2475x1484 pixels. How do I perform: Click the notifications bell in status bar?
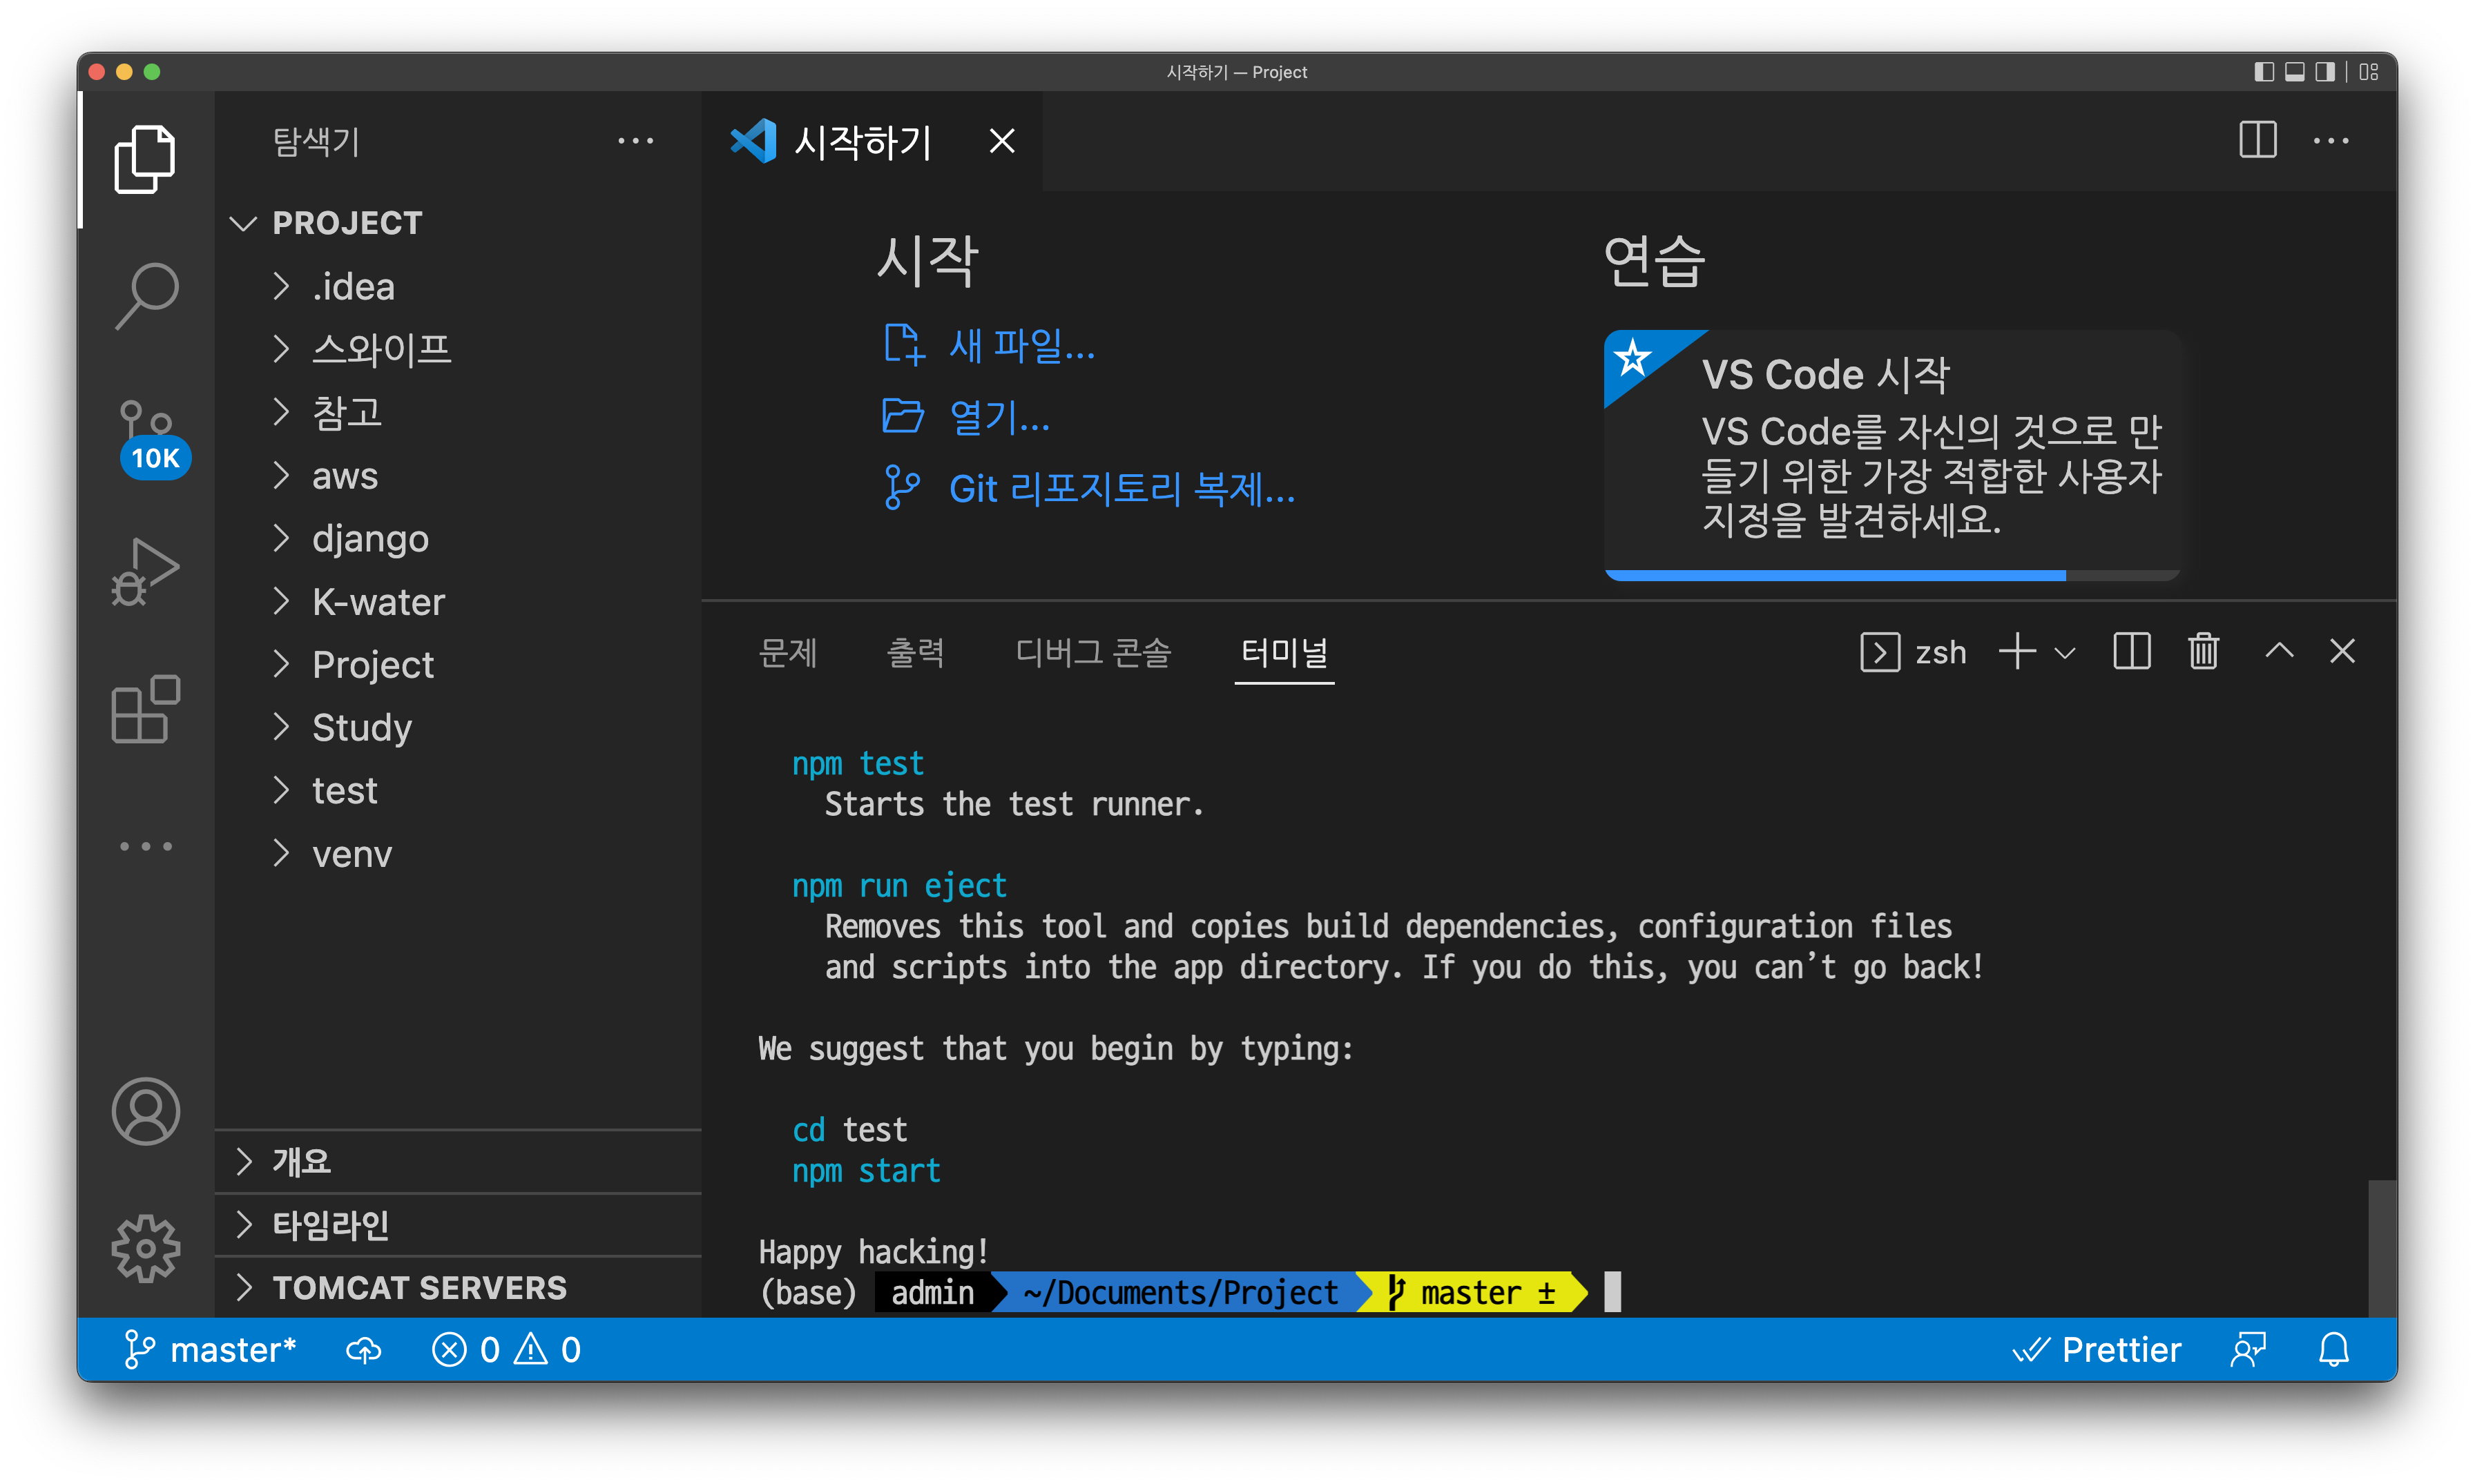(x=2333, y=1350)
